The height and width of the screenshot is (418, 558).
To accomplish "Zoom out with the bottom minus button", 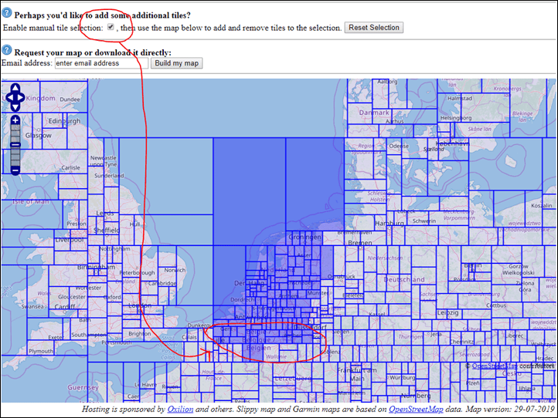I will click(15, 170).
